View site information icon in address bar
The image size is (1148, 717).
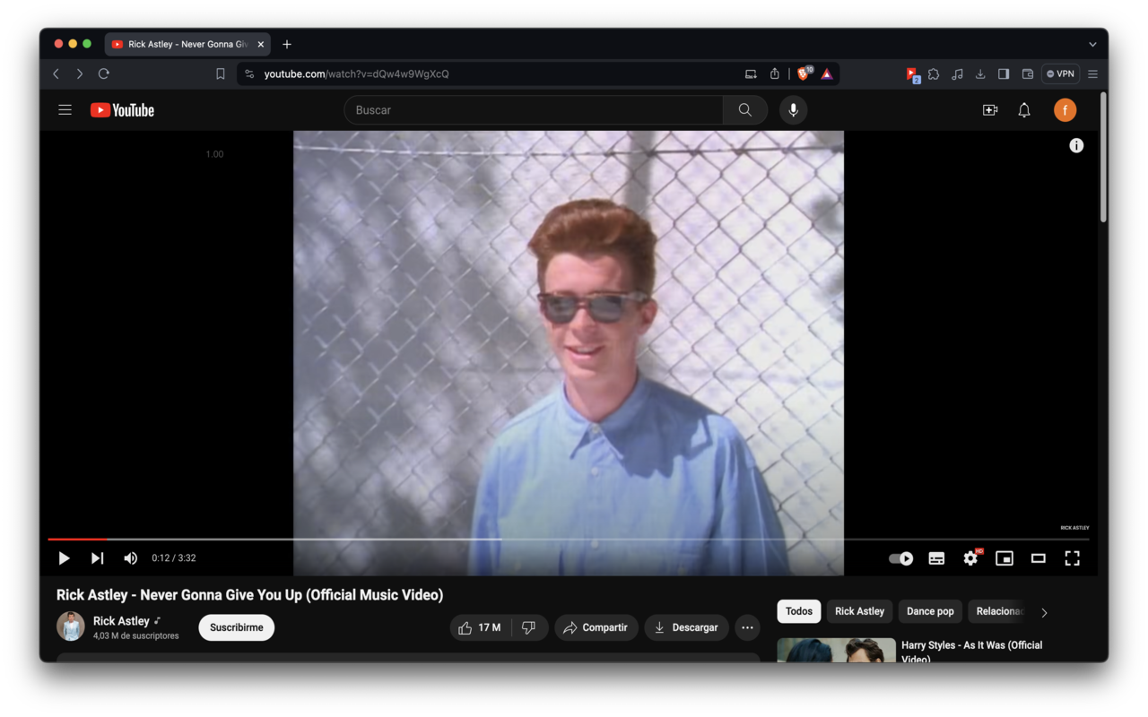pos(249,73)
